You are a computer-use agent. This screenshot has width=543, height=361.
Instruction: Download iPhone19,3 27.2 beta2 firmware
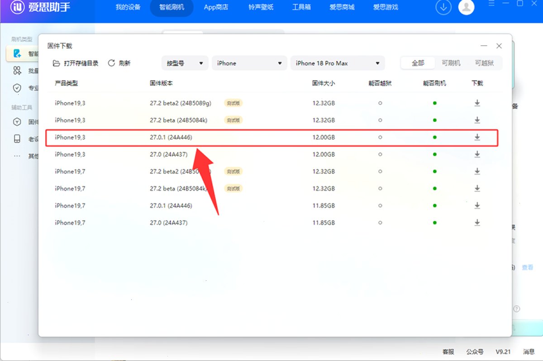tap(477, 103)
